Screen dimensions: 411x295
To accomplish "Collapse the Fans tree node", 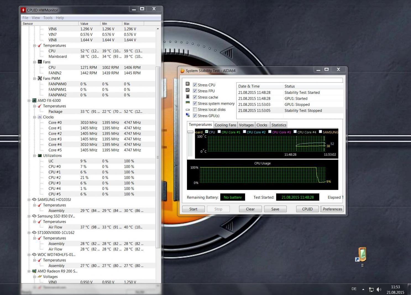I will [x=35, y=62].
